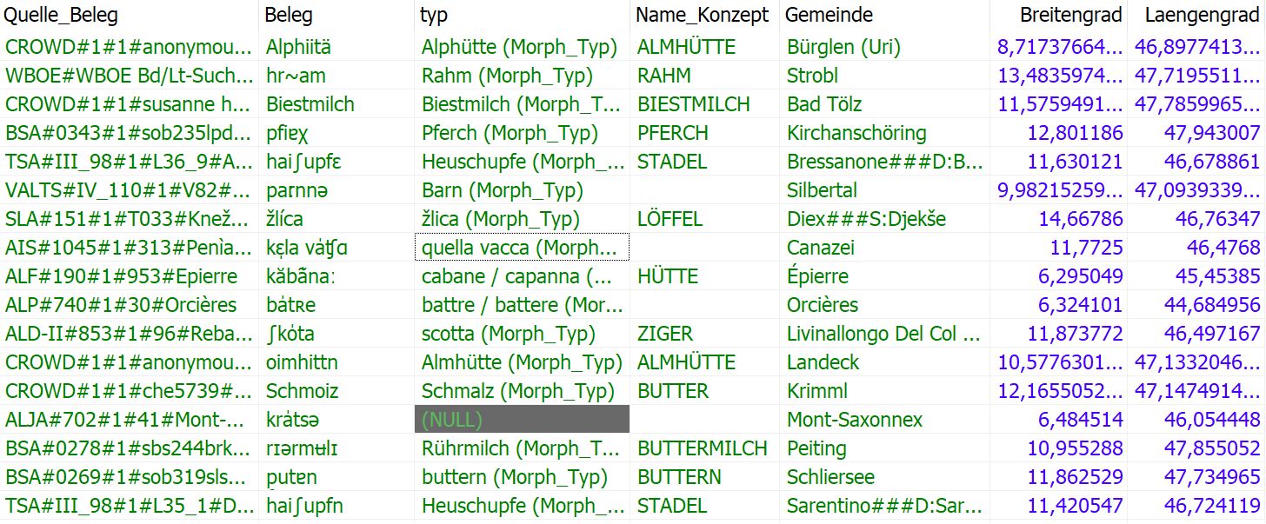
Task: Click the 'Mont-Saxonnex' Gemeinde cell
Action: (x=855, y=420)
